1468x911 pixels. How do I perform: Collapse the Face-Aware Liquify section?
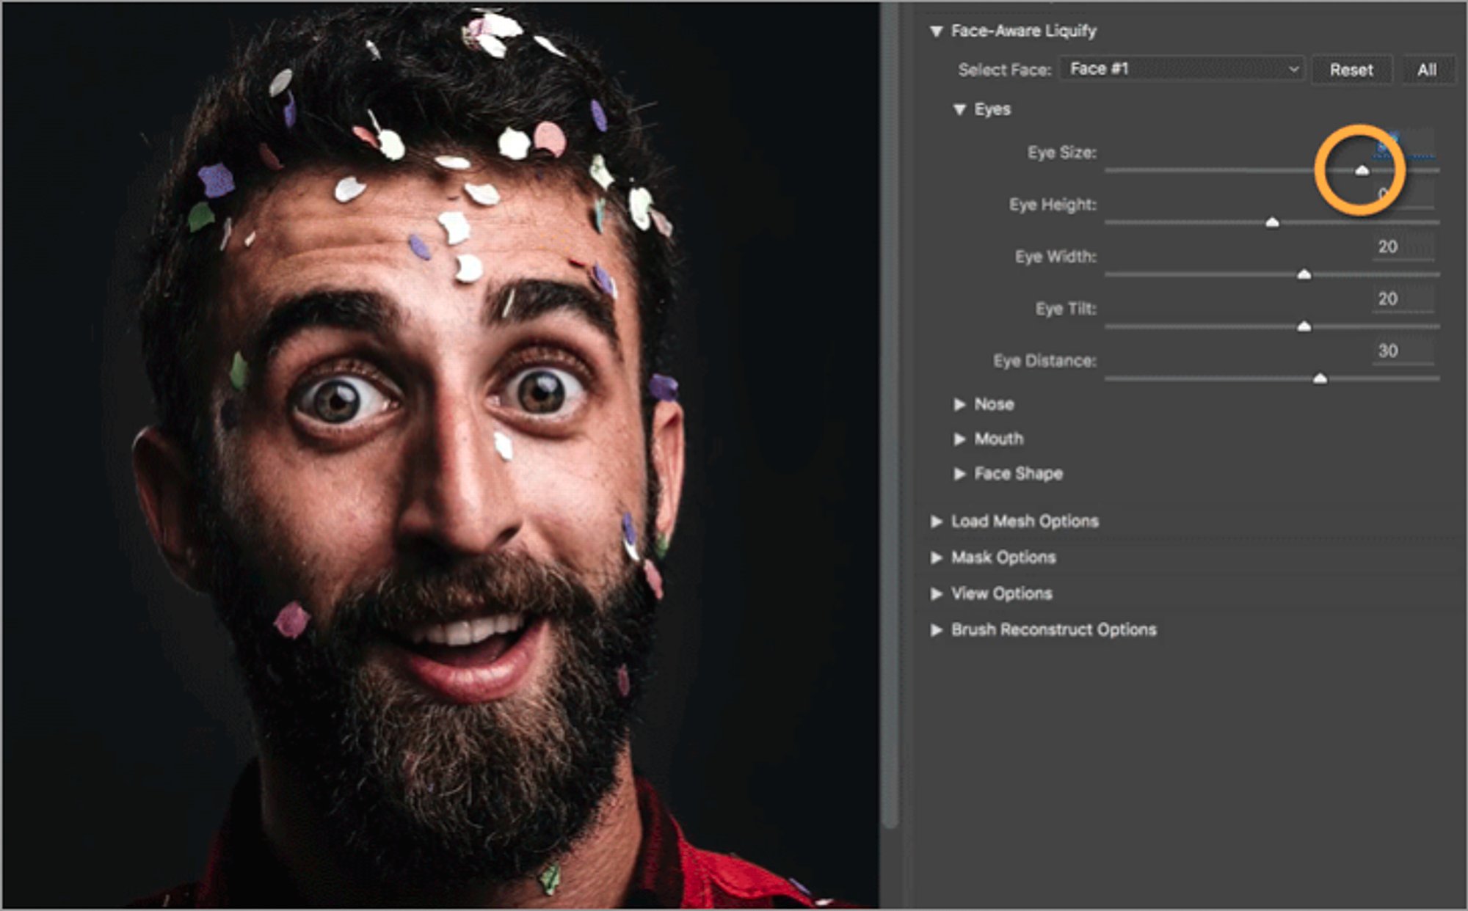[936, 32]
